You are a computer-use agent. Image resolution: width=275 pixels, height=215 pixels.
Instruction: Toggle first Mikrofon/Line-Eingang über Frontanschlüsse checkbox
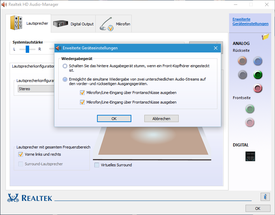tap(82, 93)
